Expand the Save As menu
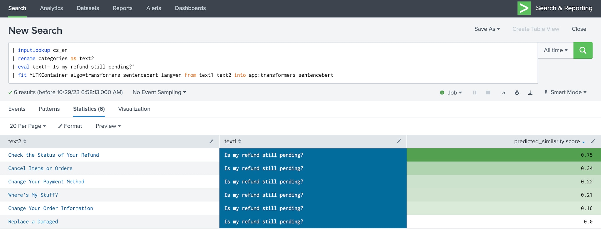Image resolution: width=601 pixels, height=234 pixels. point(487,29)
